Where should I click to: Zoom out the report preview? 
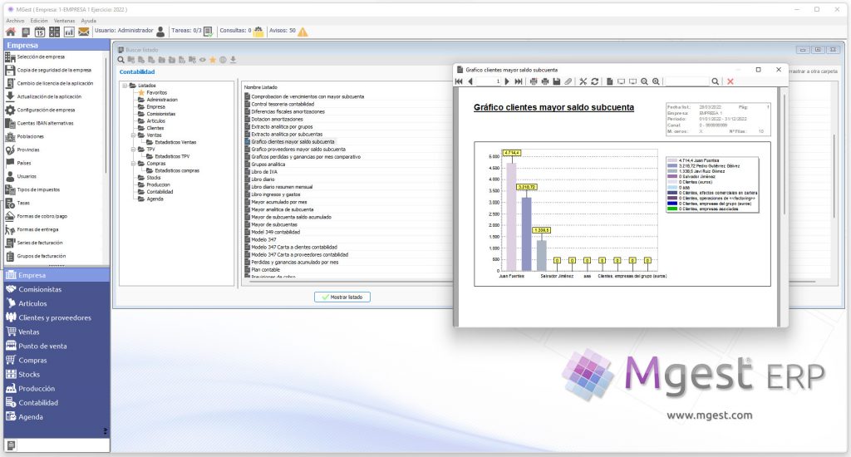pos(644,81)
